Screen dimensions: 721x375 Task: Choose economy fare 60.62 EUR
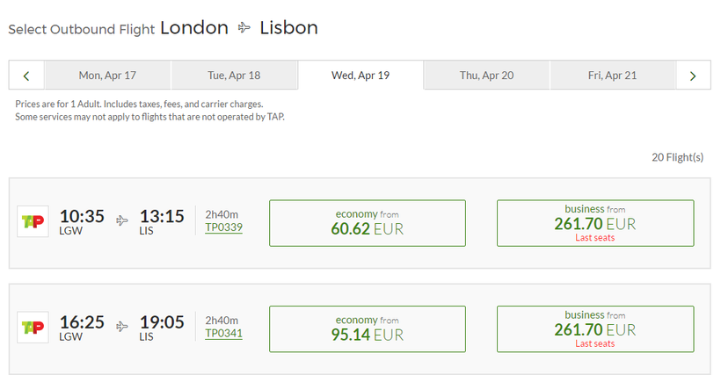coord(367,223)
